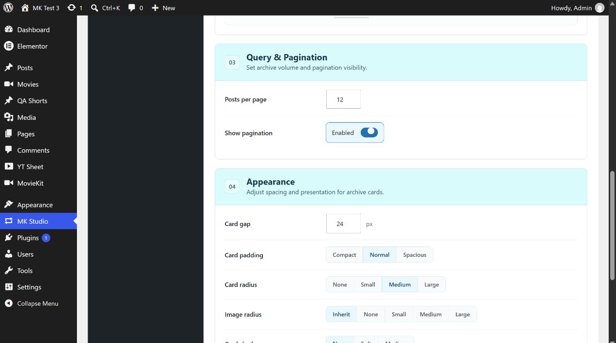The image size is (616, 343).
Task: Open the MK Test 3 home icon
Action: [x=25, y=8]
